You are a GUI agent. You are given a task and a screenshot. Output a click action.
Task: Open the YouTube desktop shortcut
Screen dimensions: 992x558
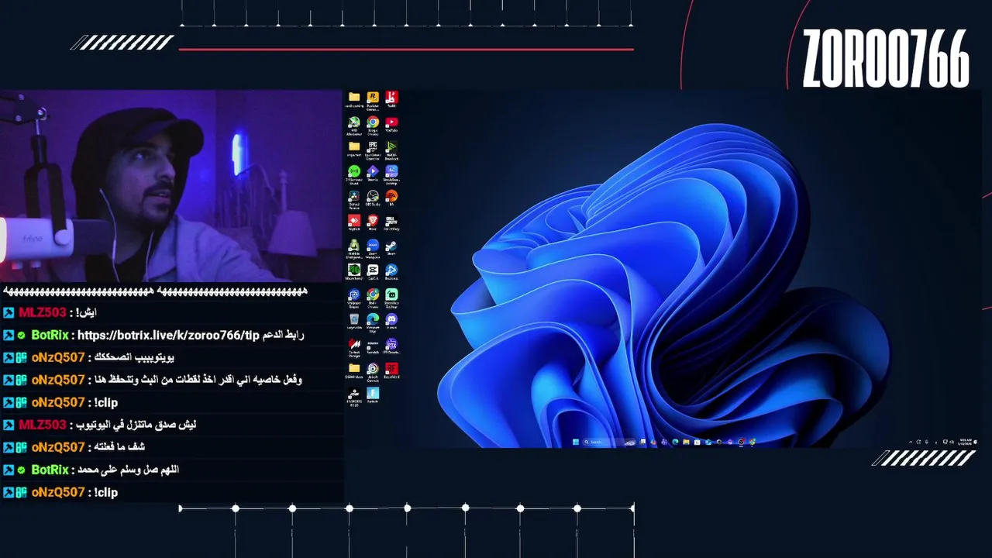point(391,125)
